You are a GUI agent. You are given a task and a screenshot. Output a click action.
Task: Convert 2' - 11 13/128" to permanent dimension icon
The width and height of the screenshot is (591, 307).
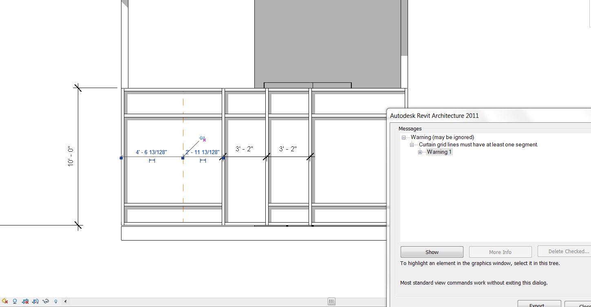point(203,161)
